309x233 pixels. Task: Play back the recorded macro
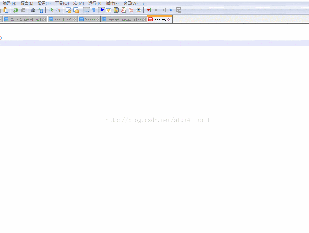163,10
